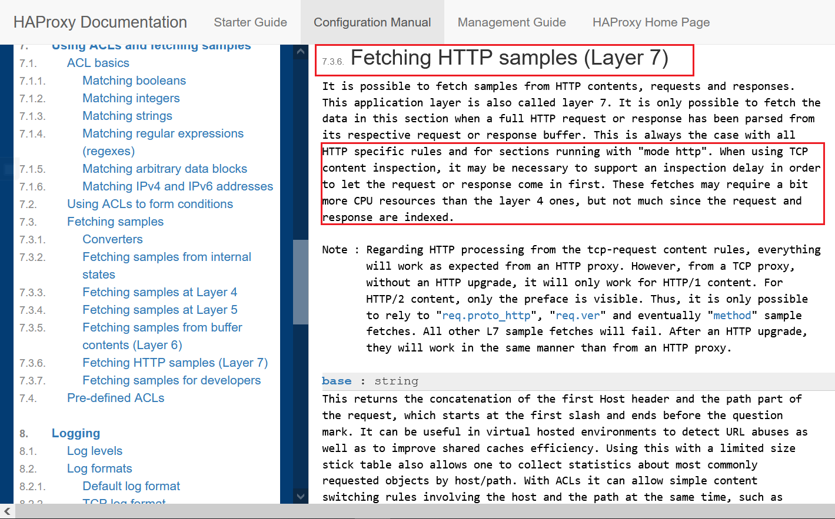Viewport: 835px width, 519px height.
Task: Open the Converters entry
Action: tap(112, 239)
